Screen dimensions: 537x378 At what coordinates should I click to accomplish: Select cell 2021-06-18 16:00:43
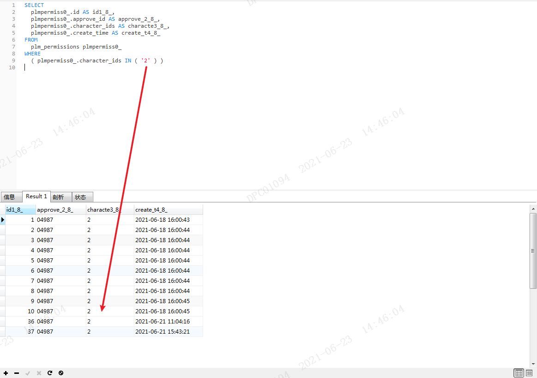tap(168, 219)
